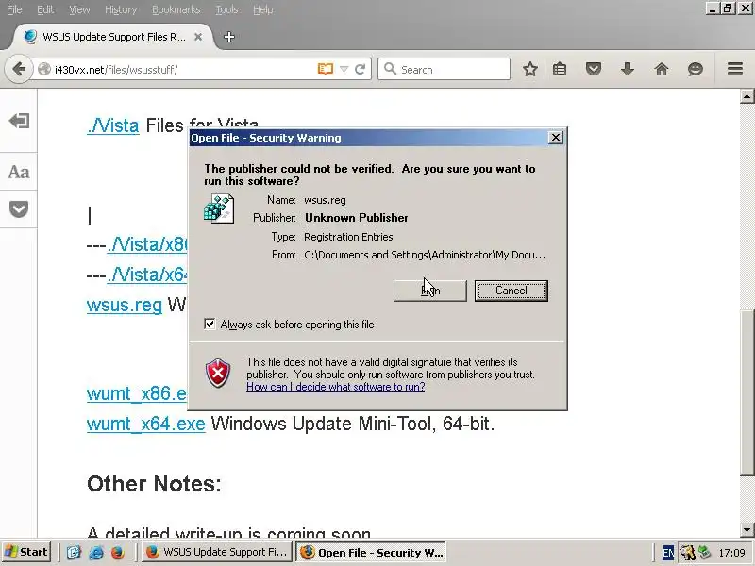Open the Bookmarks menu
This screenshot has width=755, height=566.
(x=176, y=9)
